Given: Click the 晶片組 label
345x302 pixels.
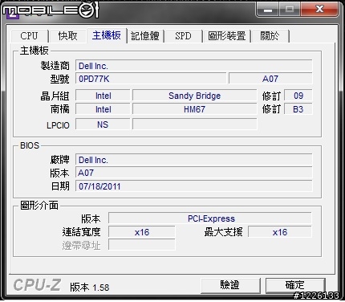Looking at the screenshot, I should coord(55,96).
